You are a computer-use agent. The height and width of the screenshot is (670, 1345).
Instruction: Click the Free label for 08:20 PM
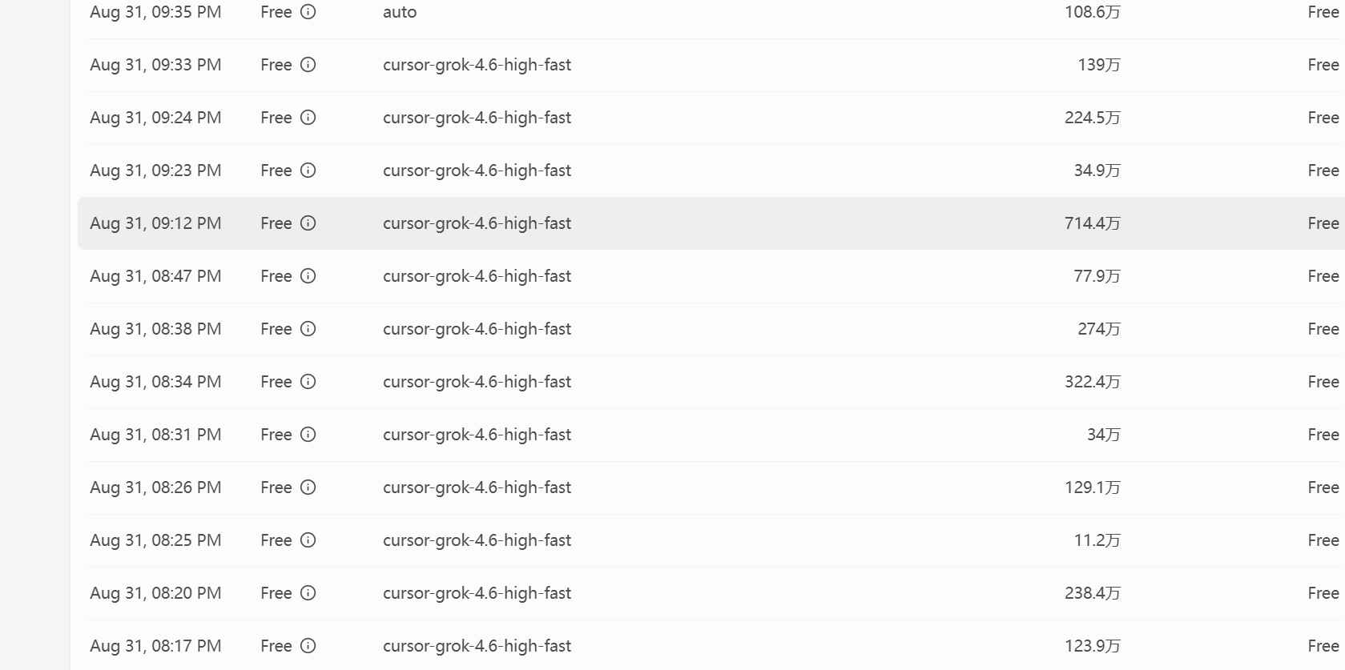click(276, 593)
